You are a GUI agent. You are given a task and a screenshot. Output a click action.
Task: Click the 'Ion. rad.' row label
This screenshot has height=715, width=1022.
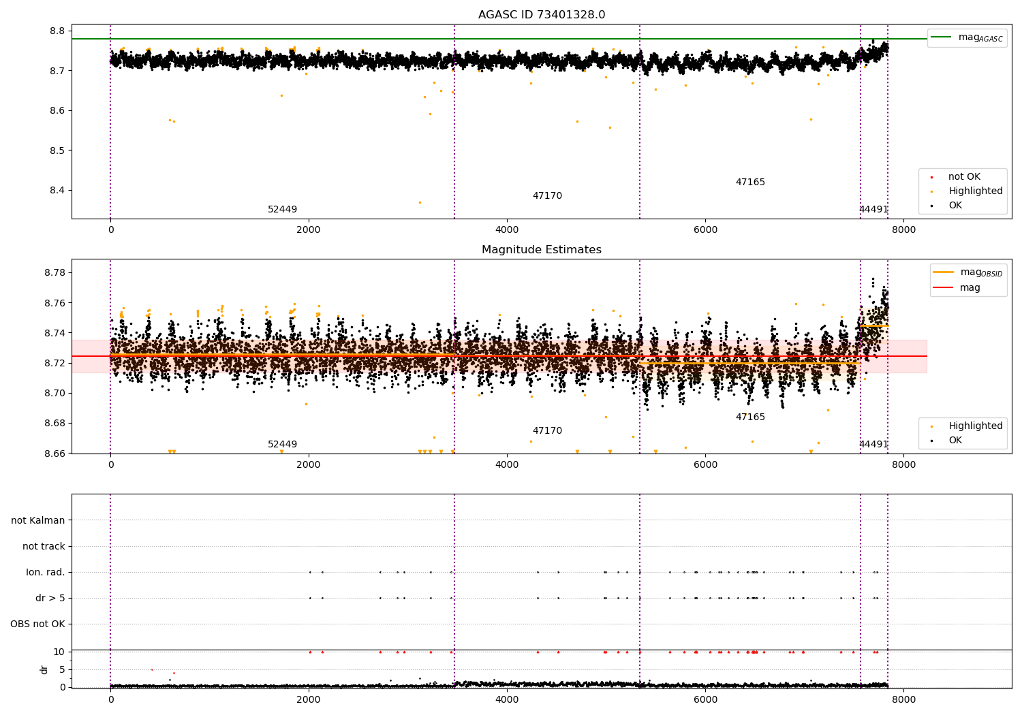point(46,573)
